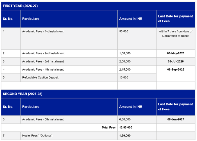Click the Academic Fees 3rd Installment cell
The width and height of the screenshot is (197, 141).
pyautogui.click(x=43, y=61)
